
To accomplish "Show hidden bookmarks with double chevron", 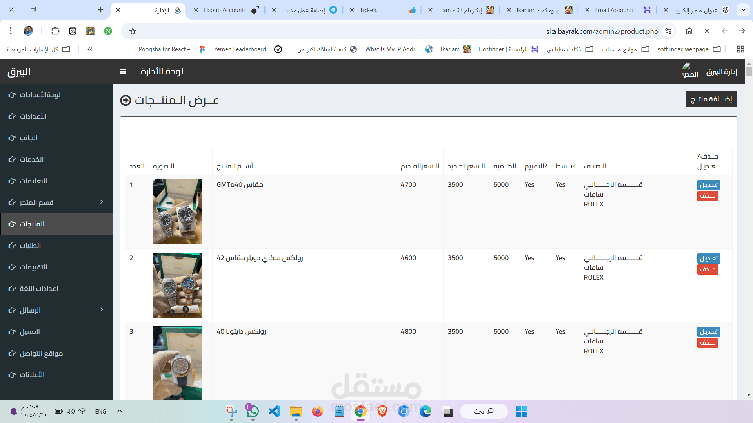I will [x=90, y=49].
